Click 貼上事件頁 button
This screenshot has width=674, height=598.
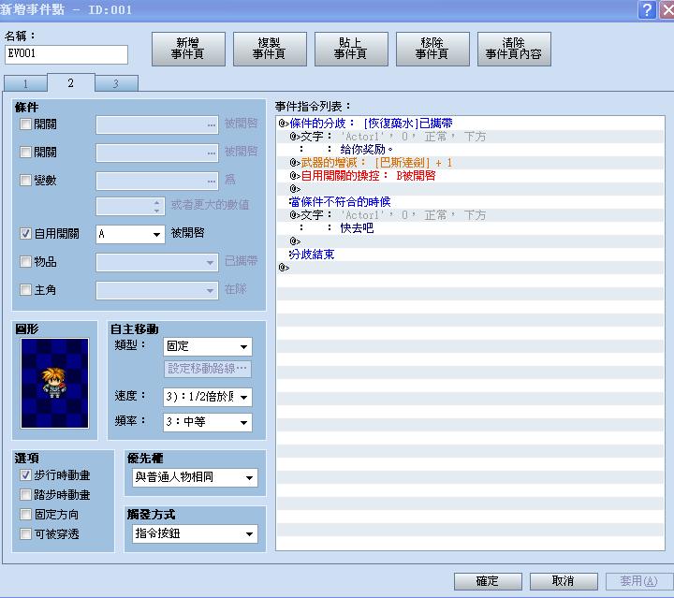[351, 49]
